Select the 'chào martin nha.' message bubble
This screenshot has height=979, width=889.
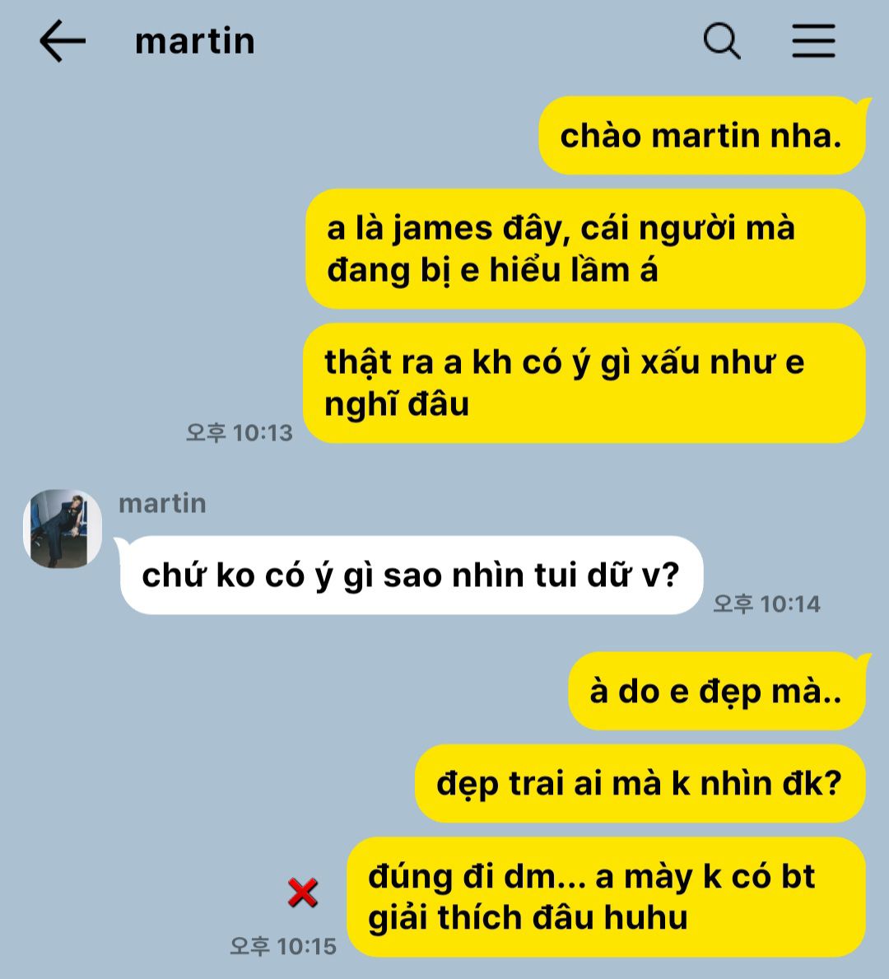[701, 136]
